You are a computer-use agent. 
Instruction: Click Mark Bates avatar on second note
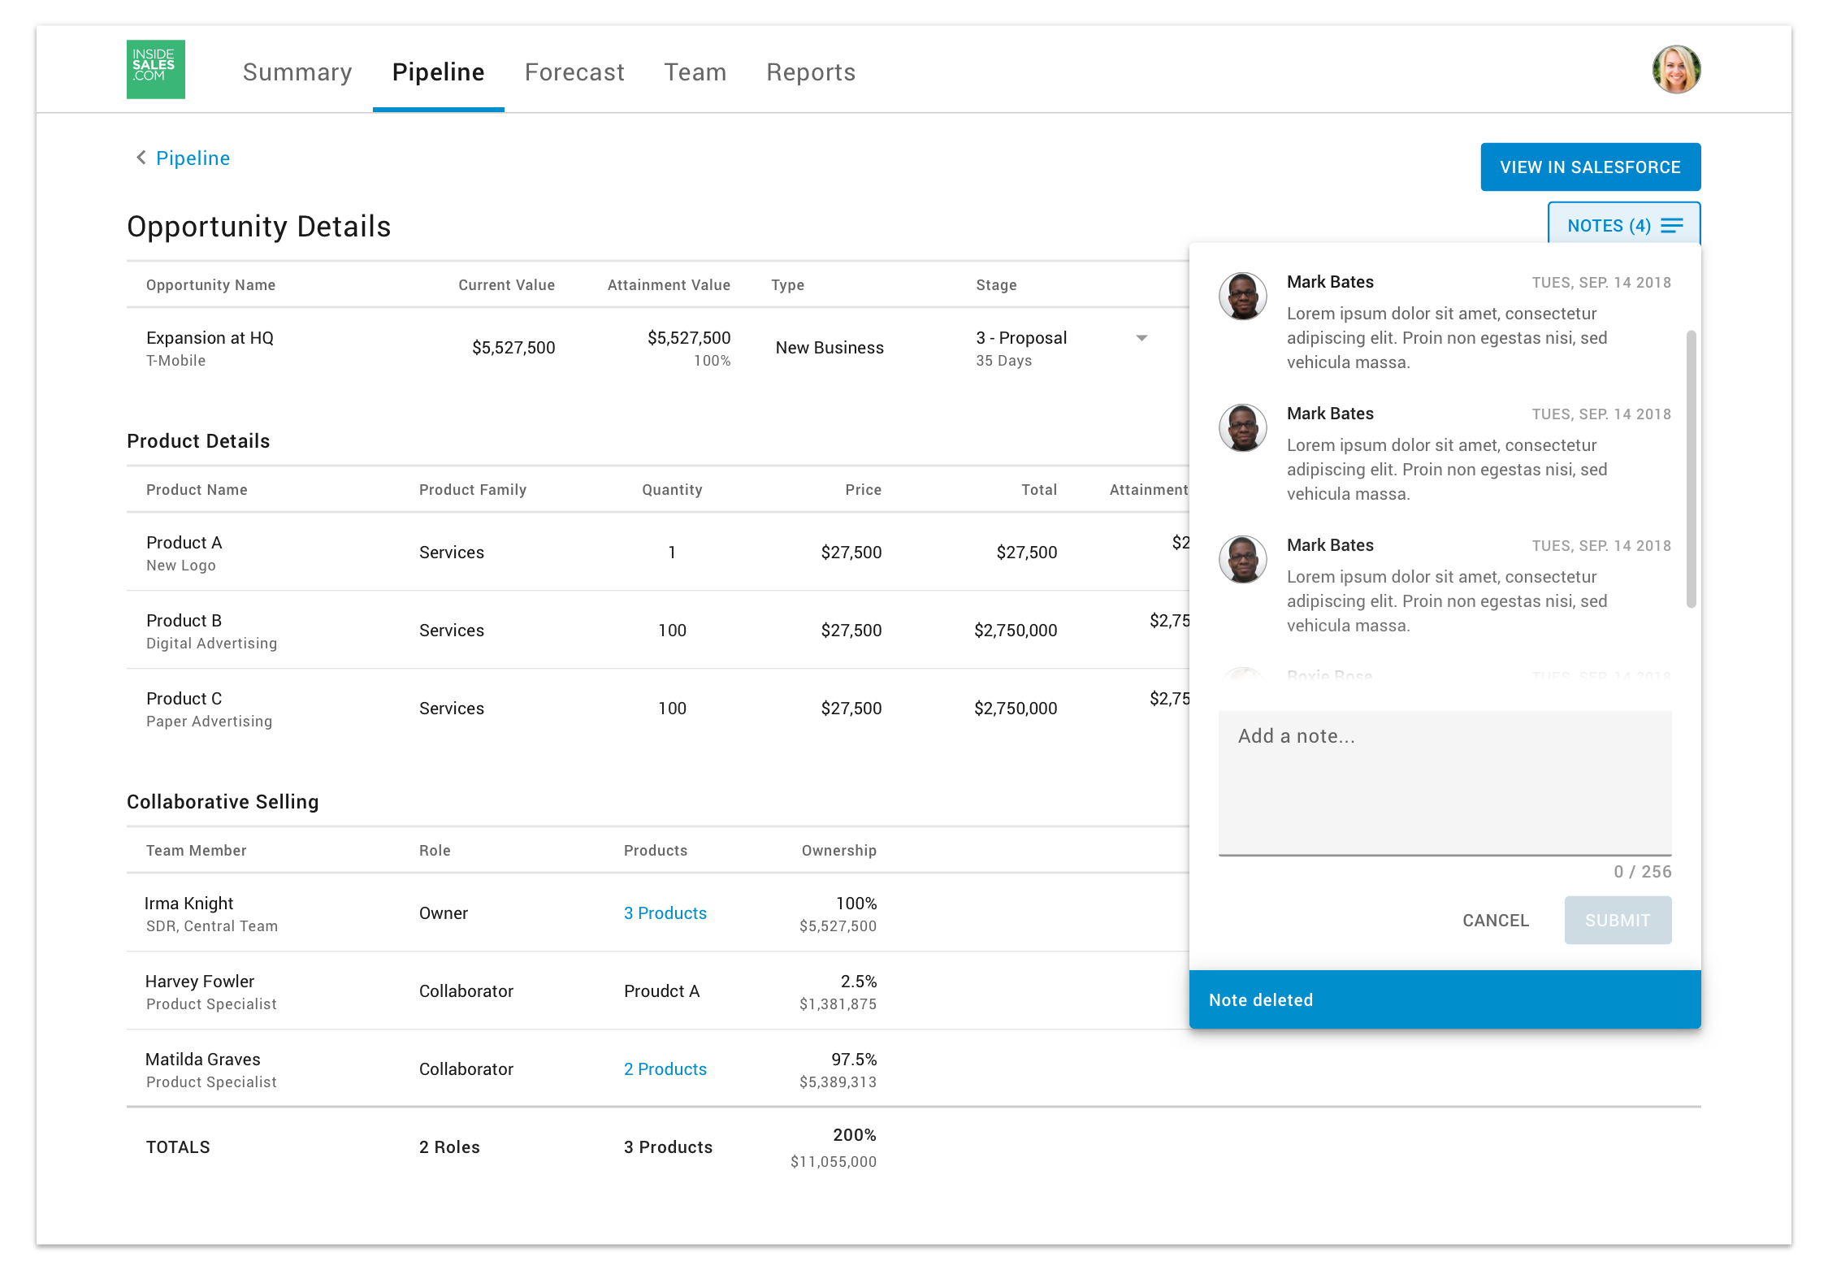pos(1242,428)
